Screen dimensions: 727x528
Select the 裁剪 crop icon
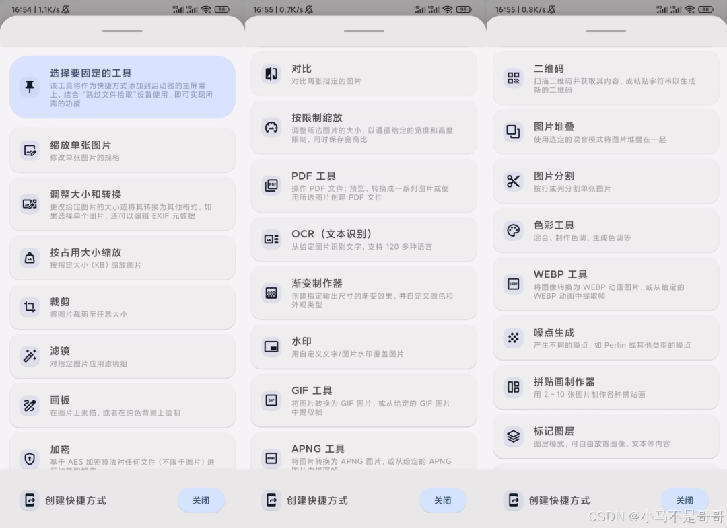click(30, 307)
